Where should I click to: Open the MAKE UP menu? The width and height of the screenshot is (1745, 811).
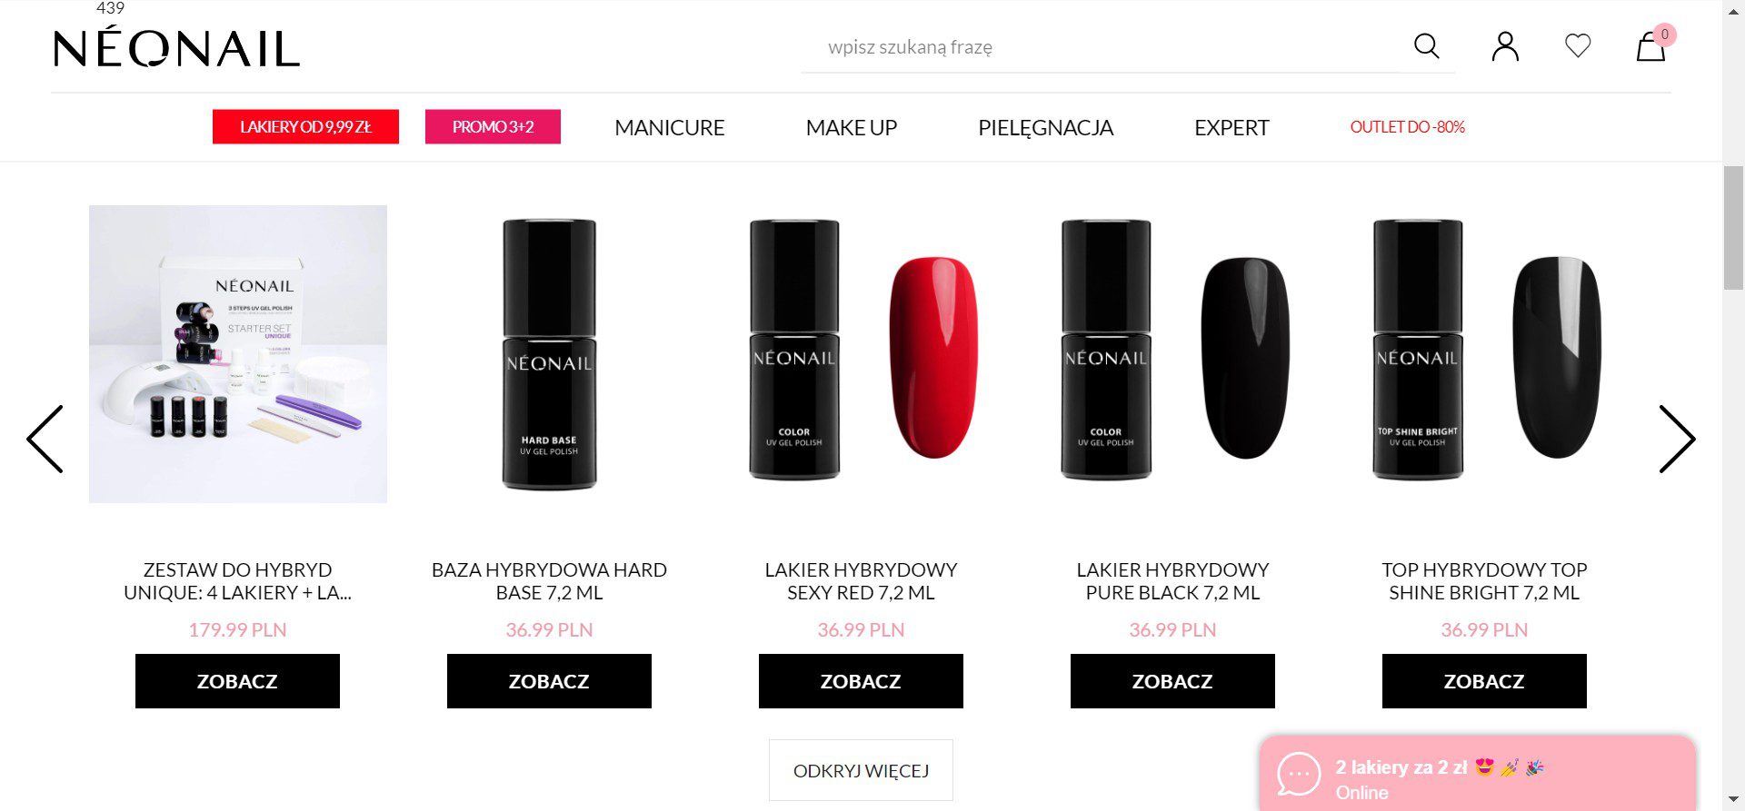[x=852, y=128]
